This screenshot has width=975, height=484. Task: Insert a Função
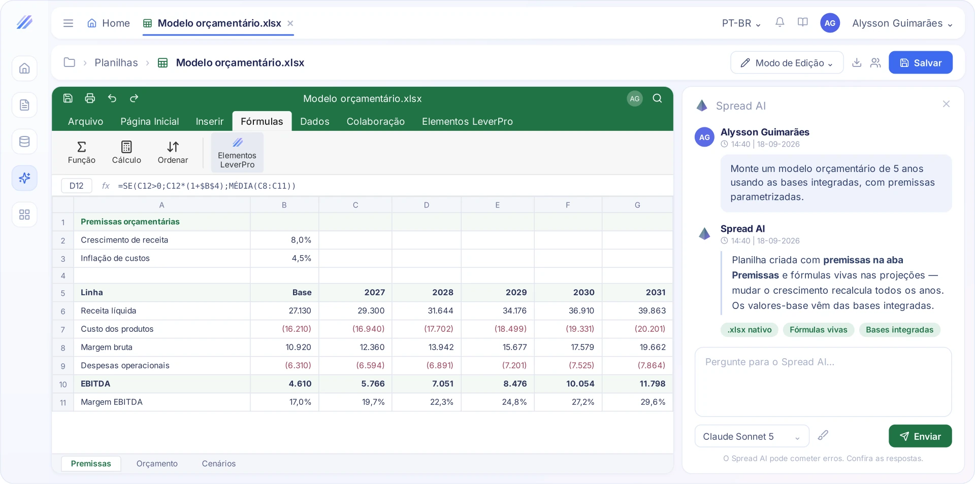pos(81,153)
